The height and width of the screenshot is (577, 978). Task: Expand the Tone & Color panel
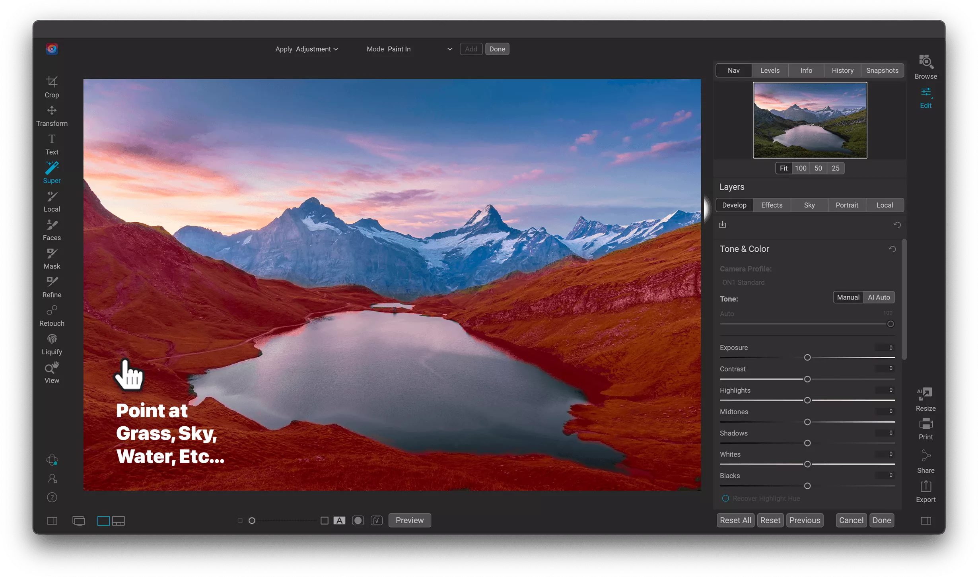[745, 249]
